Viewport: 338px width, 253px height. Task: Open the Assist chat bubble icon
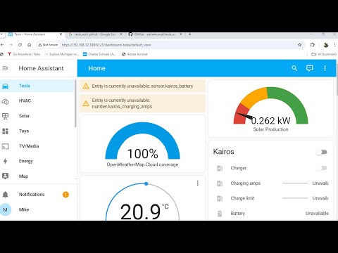[x=309, y=68]
